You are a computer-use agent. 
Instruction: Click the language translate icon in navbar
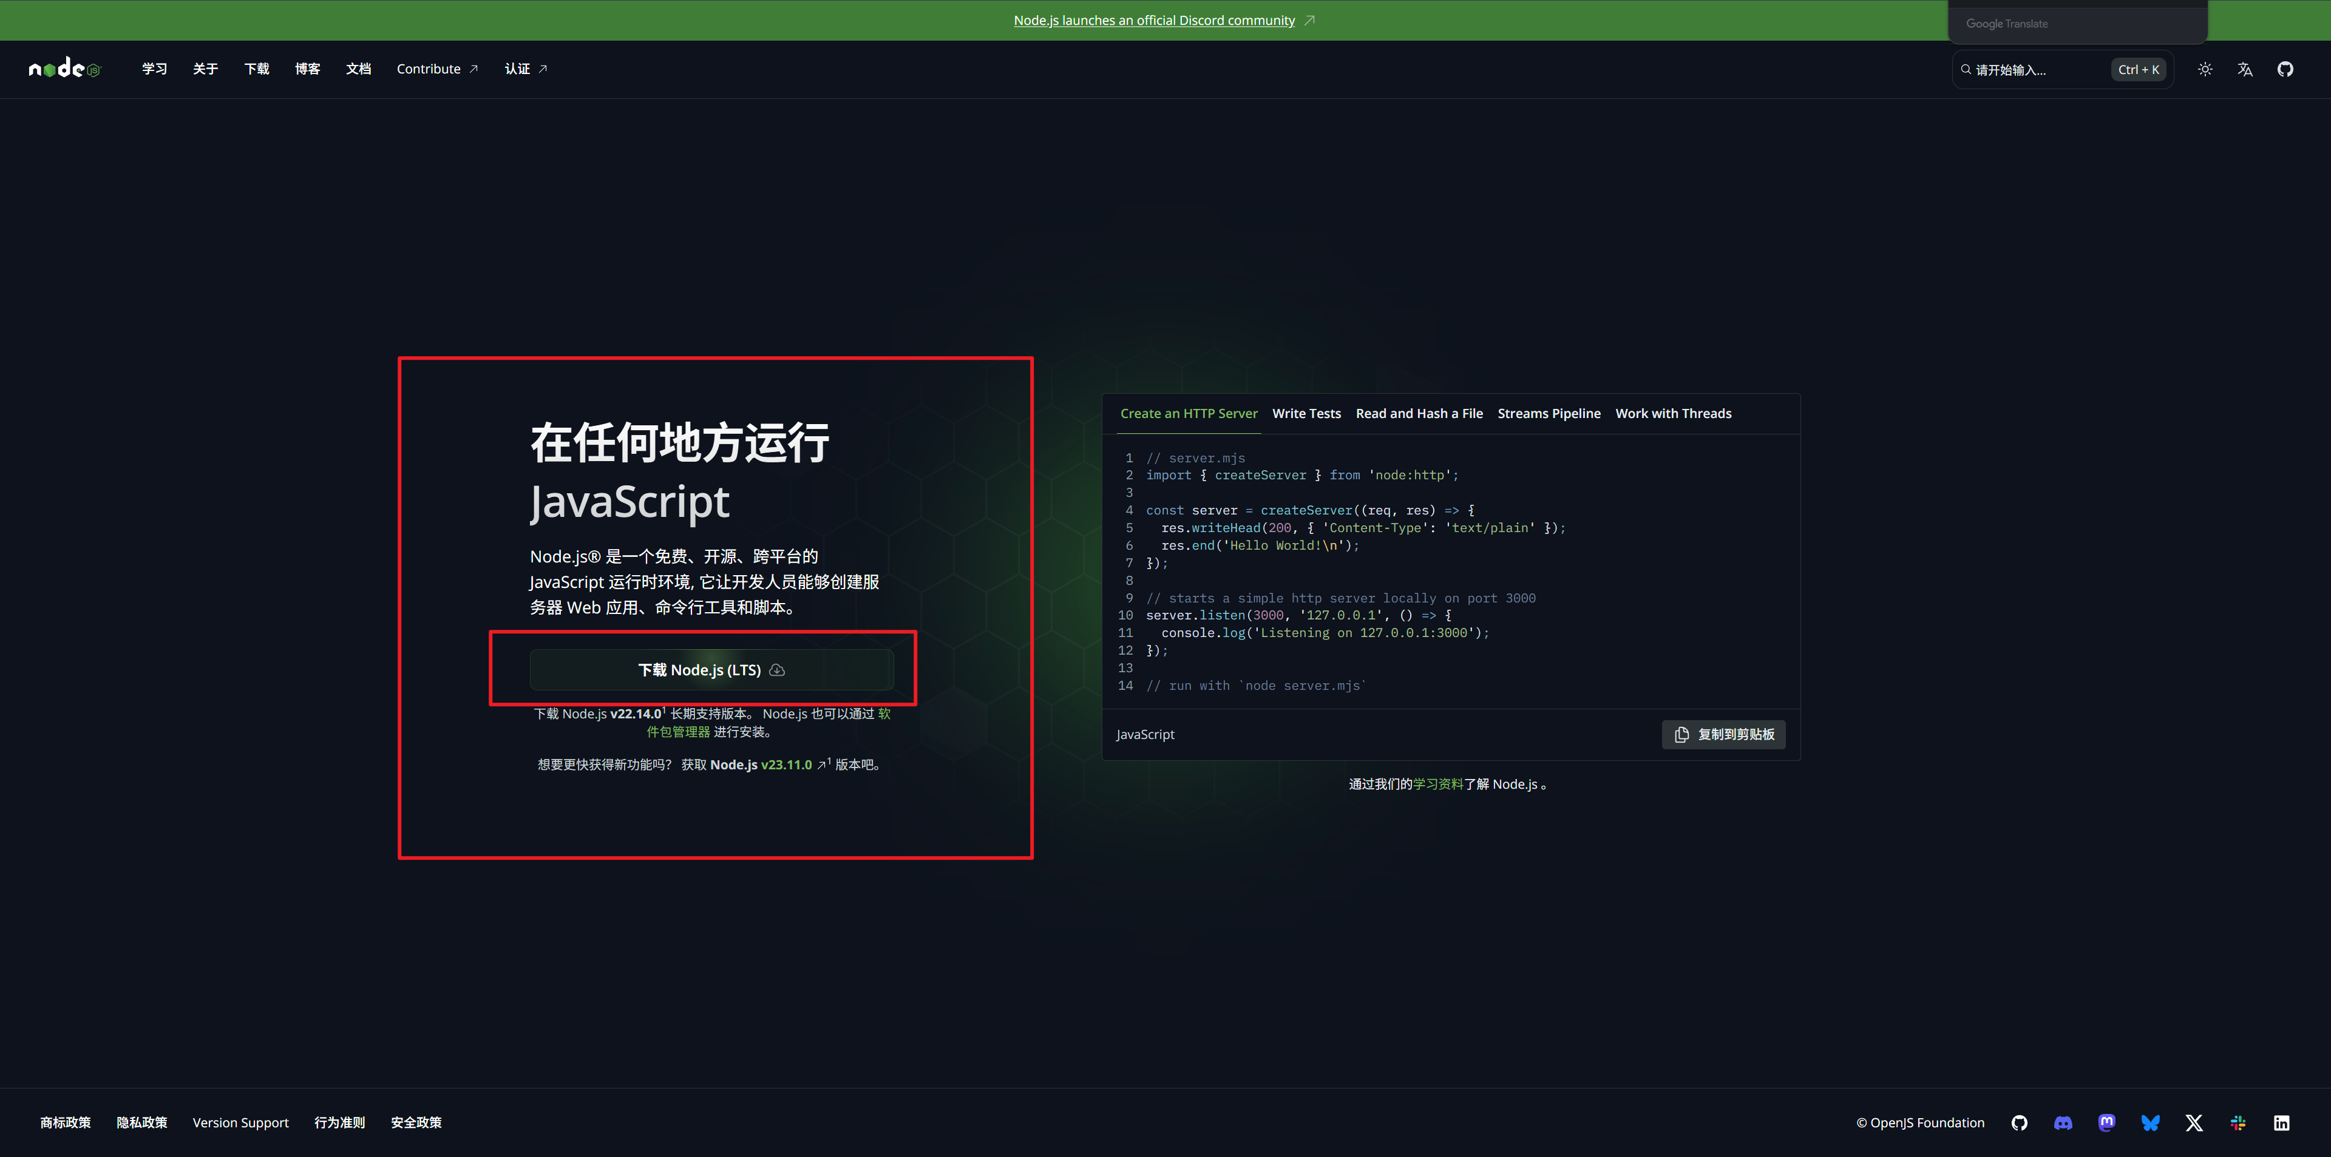coord(2244,69)
